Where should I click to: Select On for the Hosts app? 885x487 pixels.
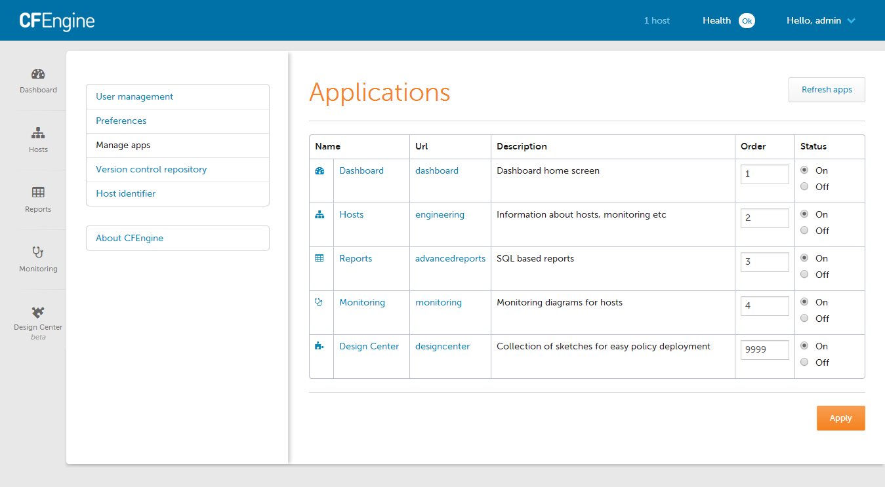[x=804, y=214]
